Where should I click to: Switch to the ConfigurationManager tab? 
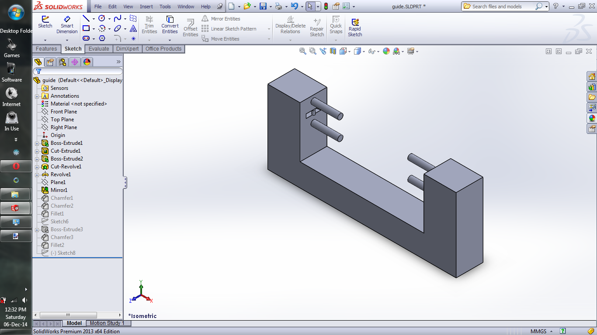(x=62, y=62)
